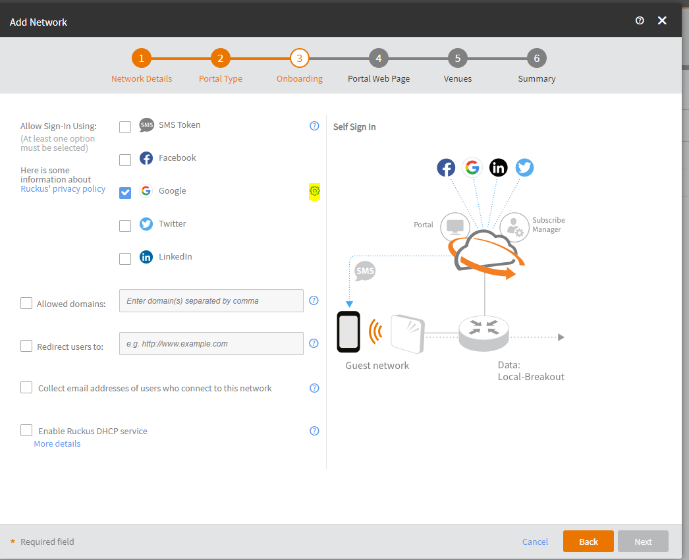
Task: Enable Facebook sign-in checkbox
Action: coord(125,160)
